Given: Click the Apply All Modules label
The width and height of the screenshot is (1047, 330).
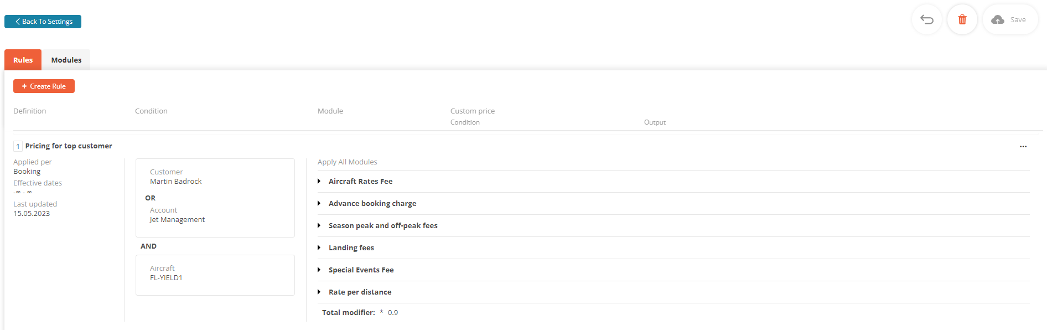Looking at the screenshot, I should click(x=347, y=162).
